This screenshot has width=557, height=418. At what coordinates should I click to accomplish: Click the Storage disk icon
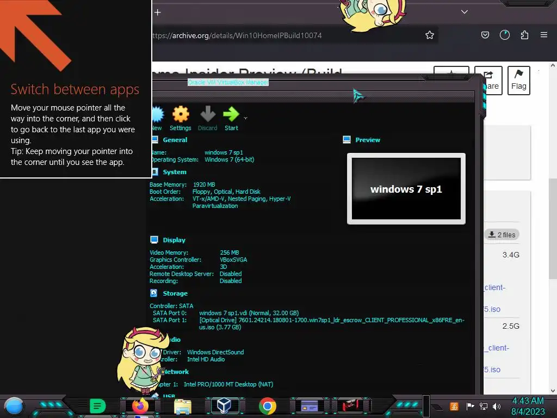(x=154, y=293)
